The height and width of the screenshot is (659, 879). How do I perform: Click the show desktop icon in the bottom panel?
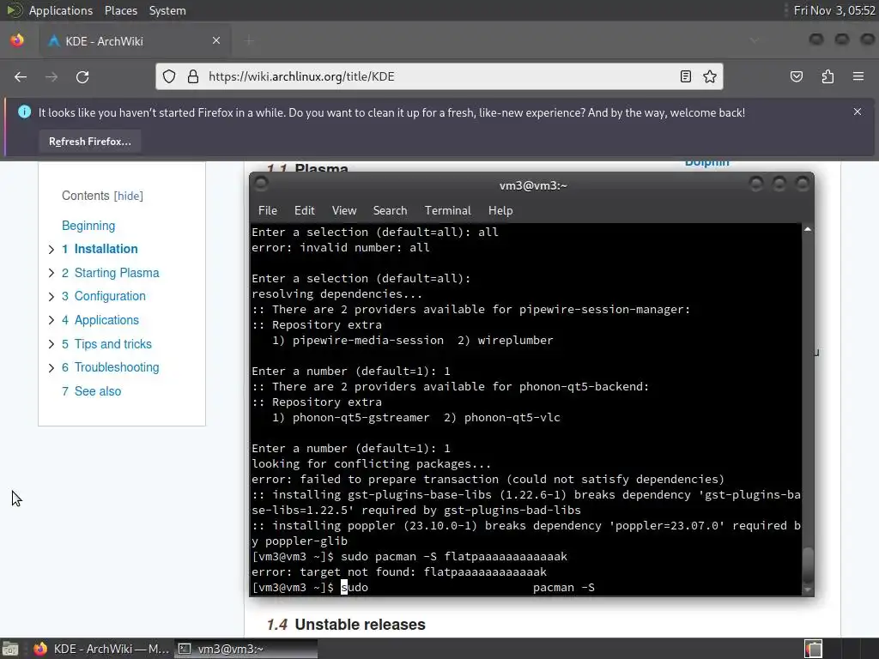click(10, 649)
